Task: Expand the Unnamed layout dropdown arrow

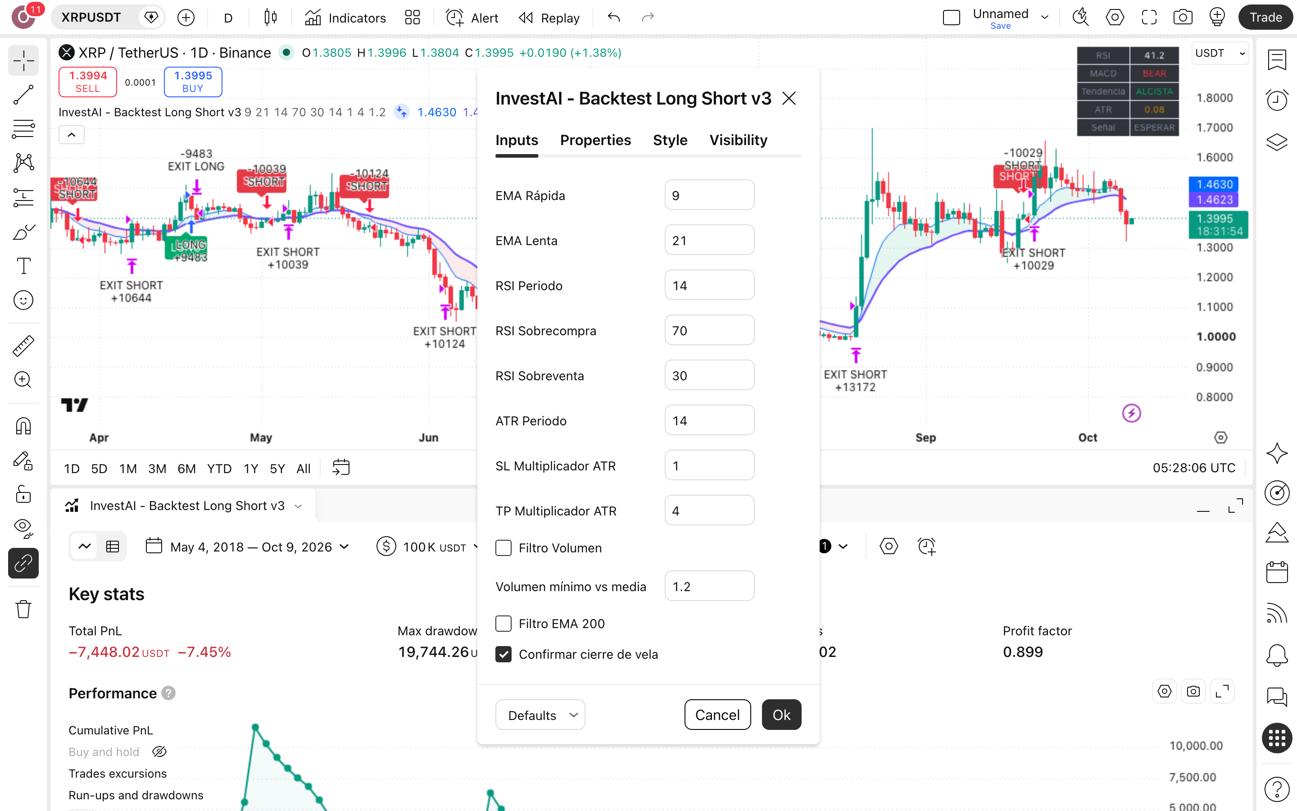Action: tap(1045, 17)
